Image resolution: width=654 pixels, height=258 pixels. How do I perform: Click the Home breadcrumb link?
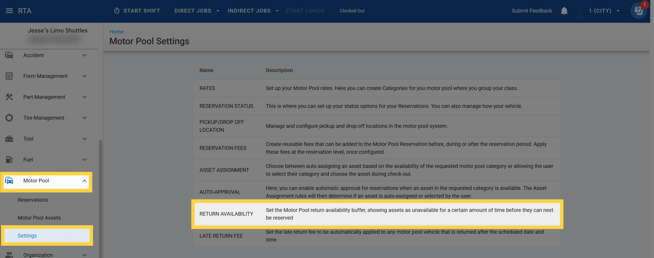coord(116,32)
